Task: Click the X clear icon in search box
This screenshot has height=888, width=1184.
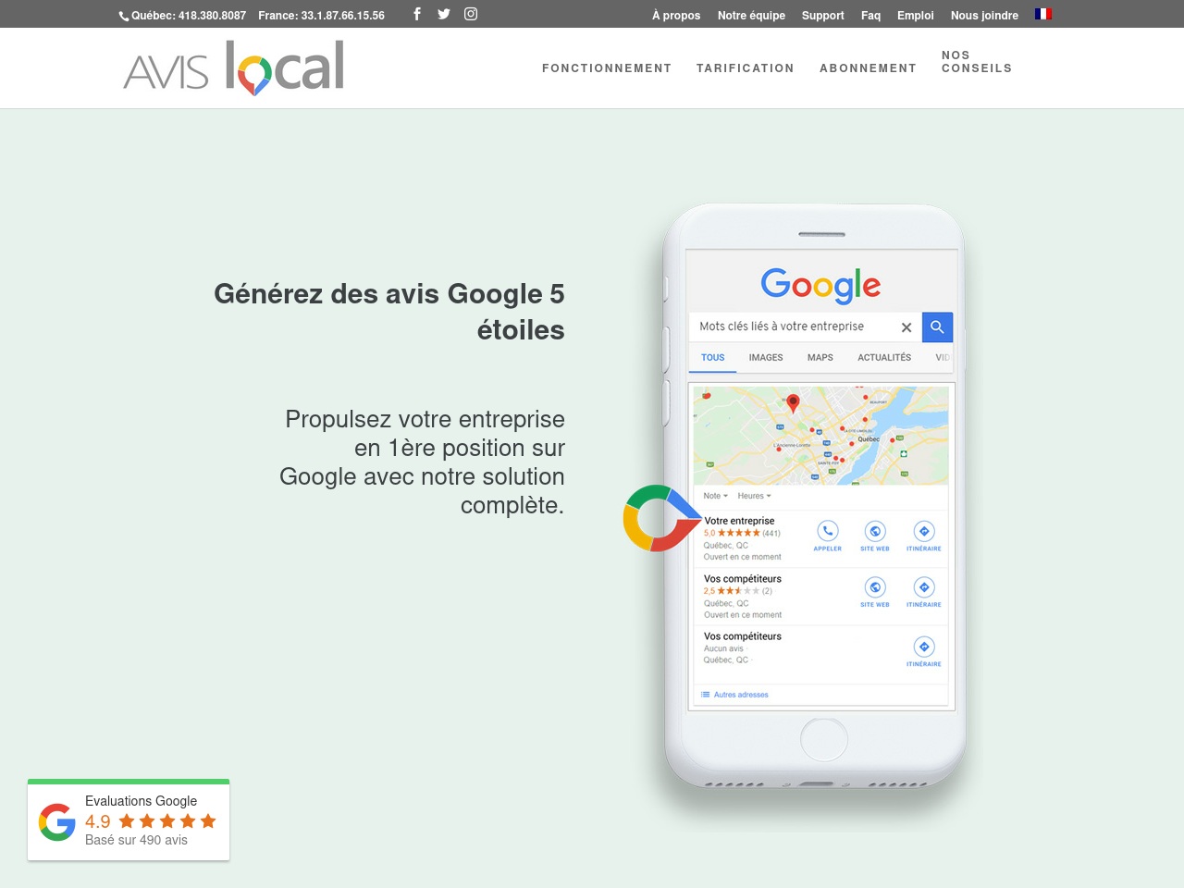Action: (906, 327)
